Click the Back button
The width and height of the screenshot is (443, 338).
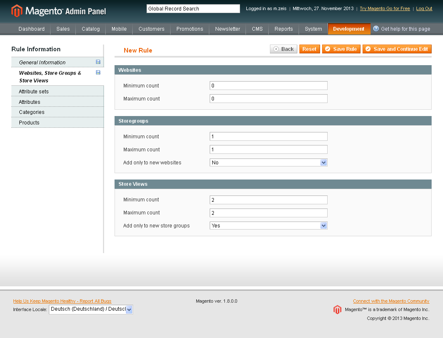coord(283,49)
